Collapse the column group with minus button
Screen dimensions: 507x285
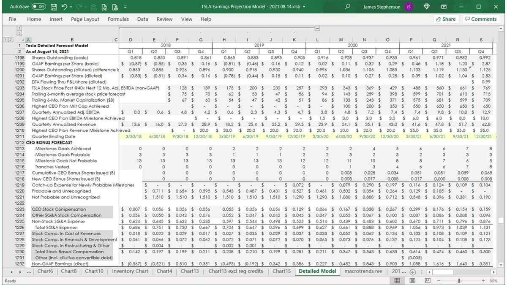point(317,29)
